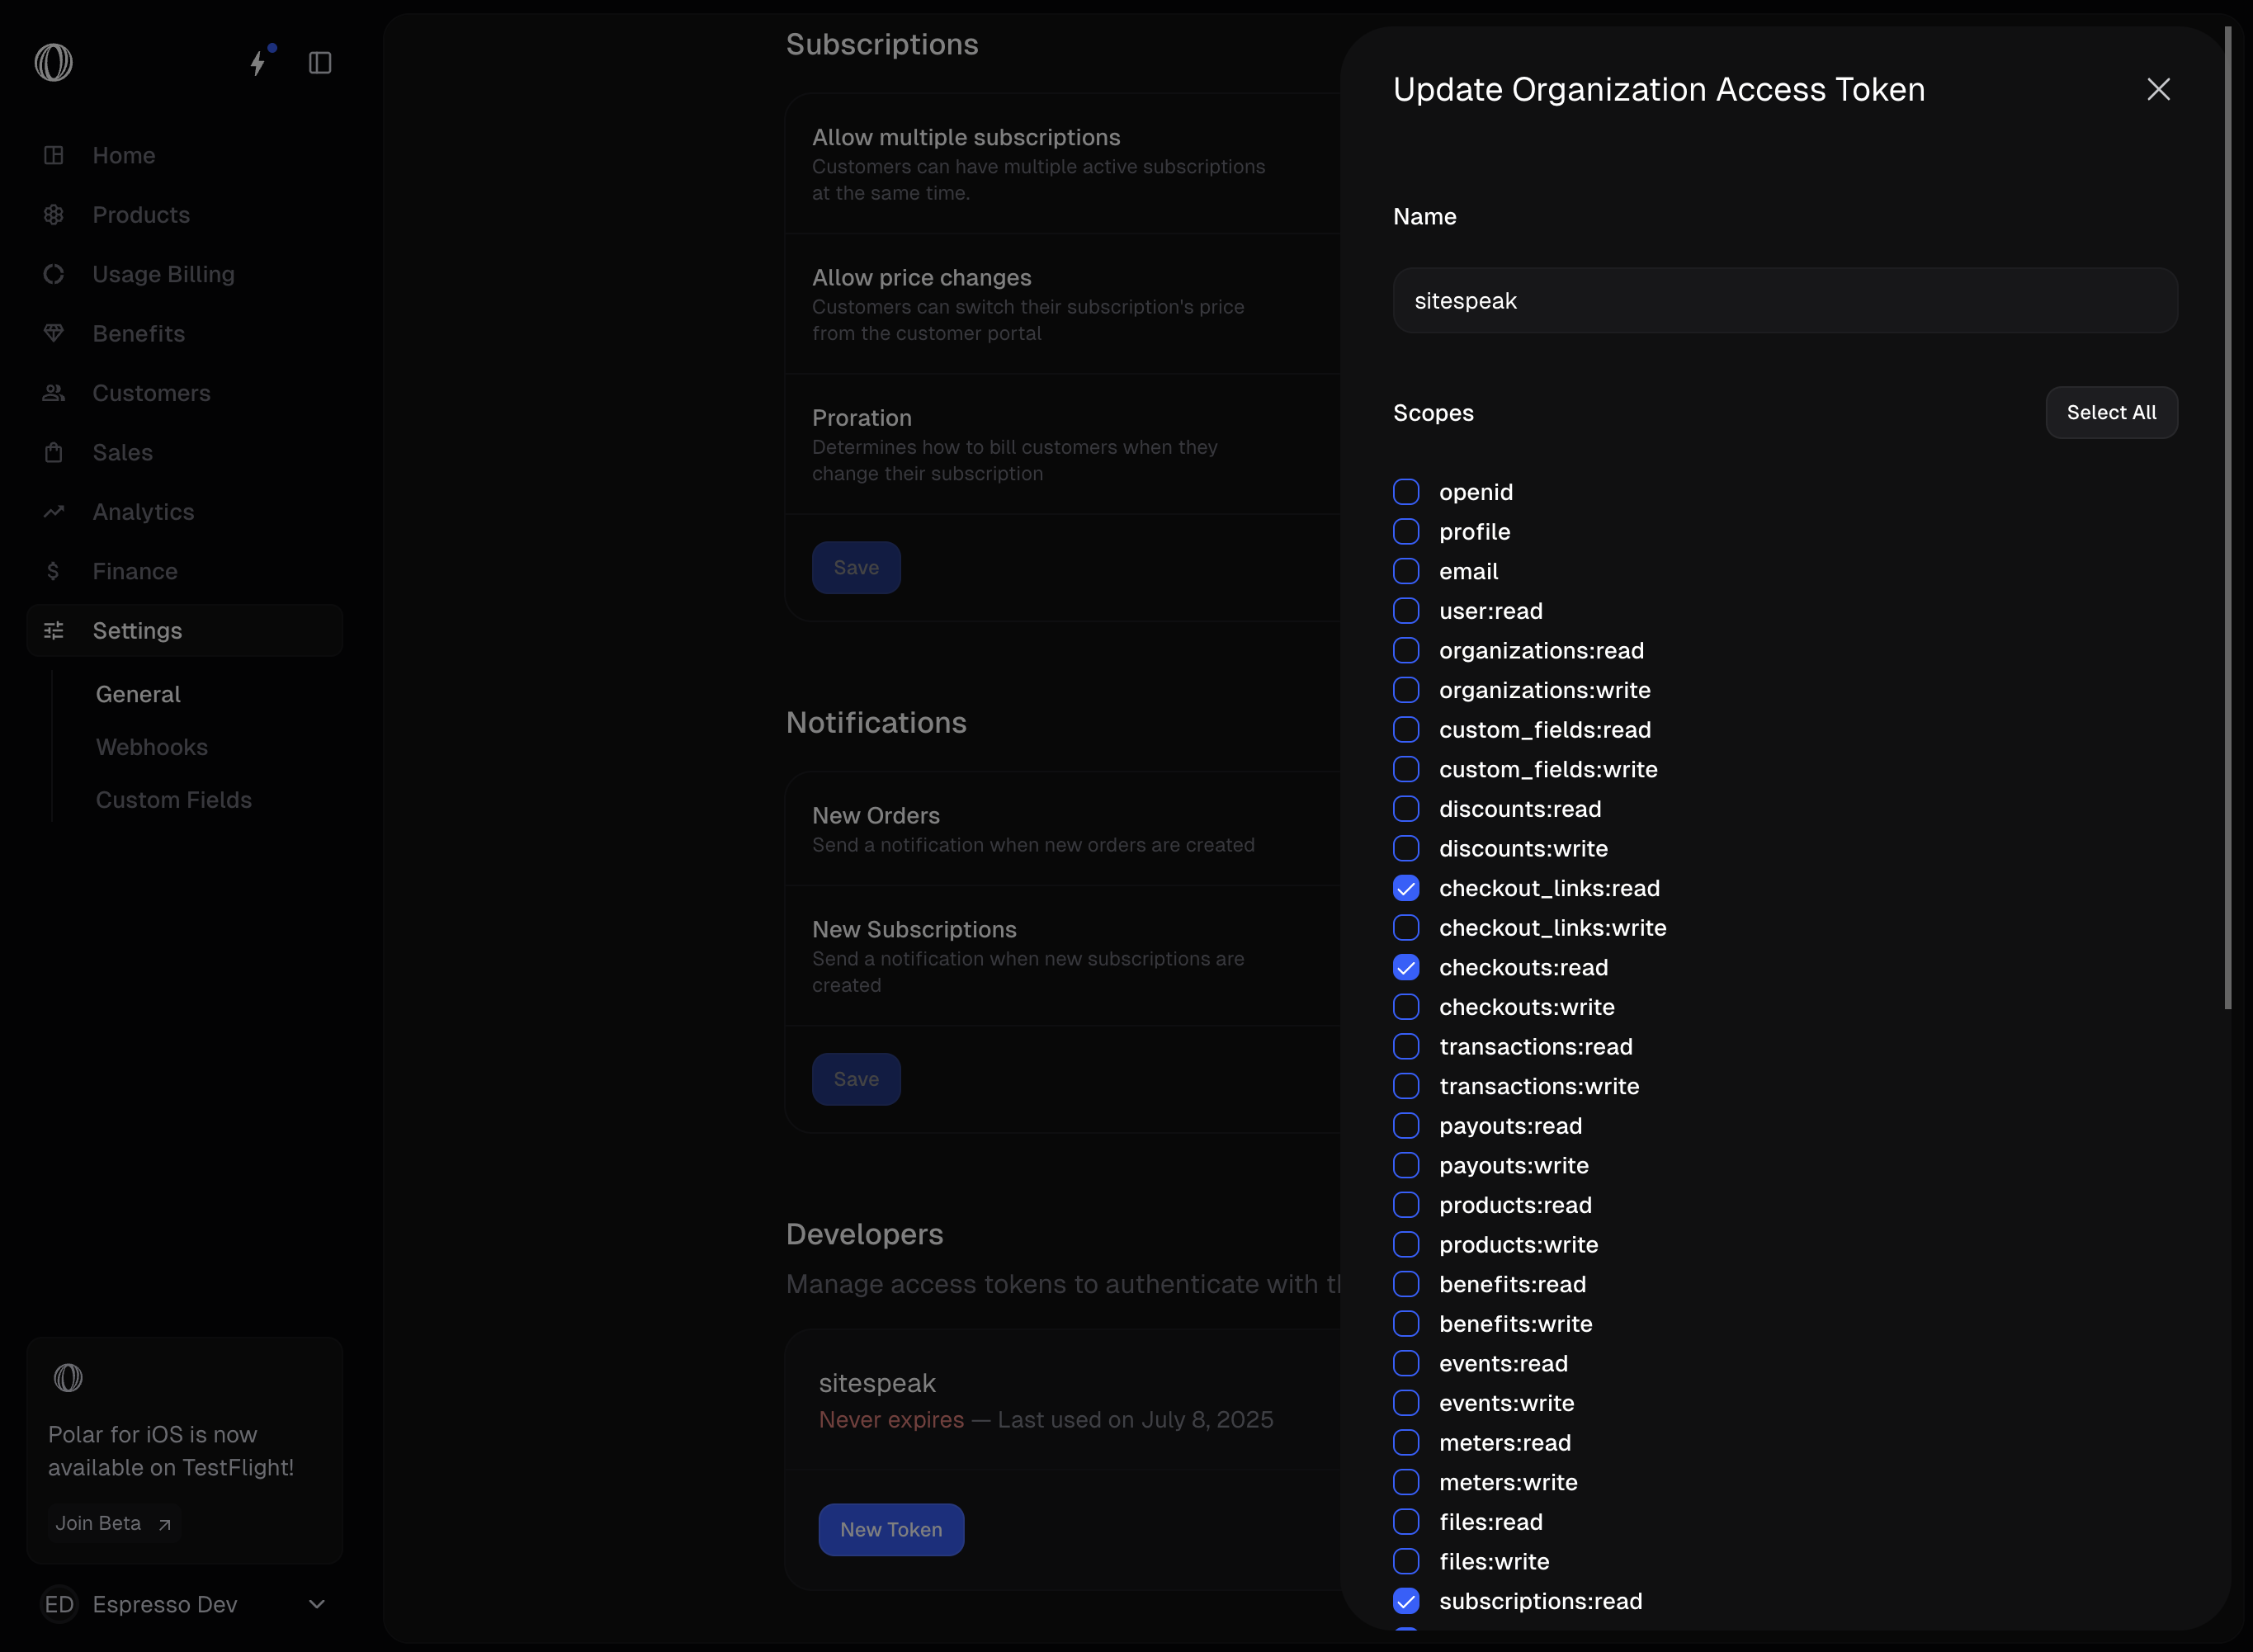2253x1652 pixels.
Task: Check the products:write scope checkbox
Action: point(1406,1245)
